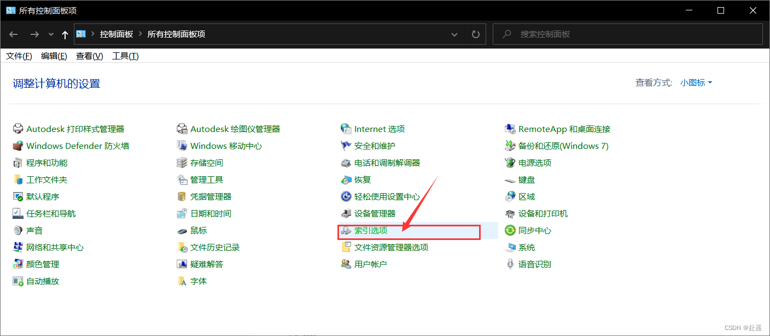Open Autodesk 绘图仪管理器 icon
Viewport: 770px width, 336px height.
coord(182,129)
